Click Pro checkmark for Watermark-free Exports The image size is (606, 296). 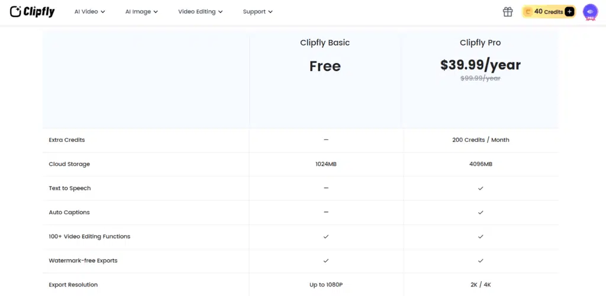(481, 261)
